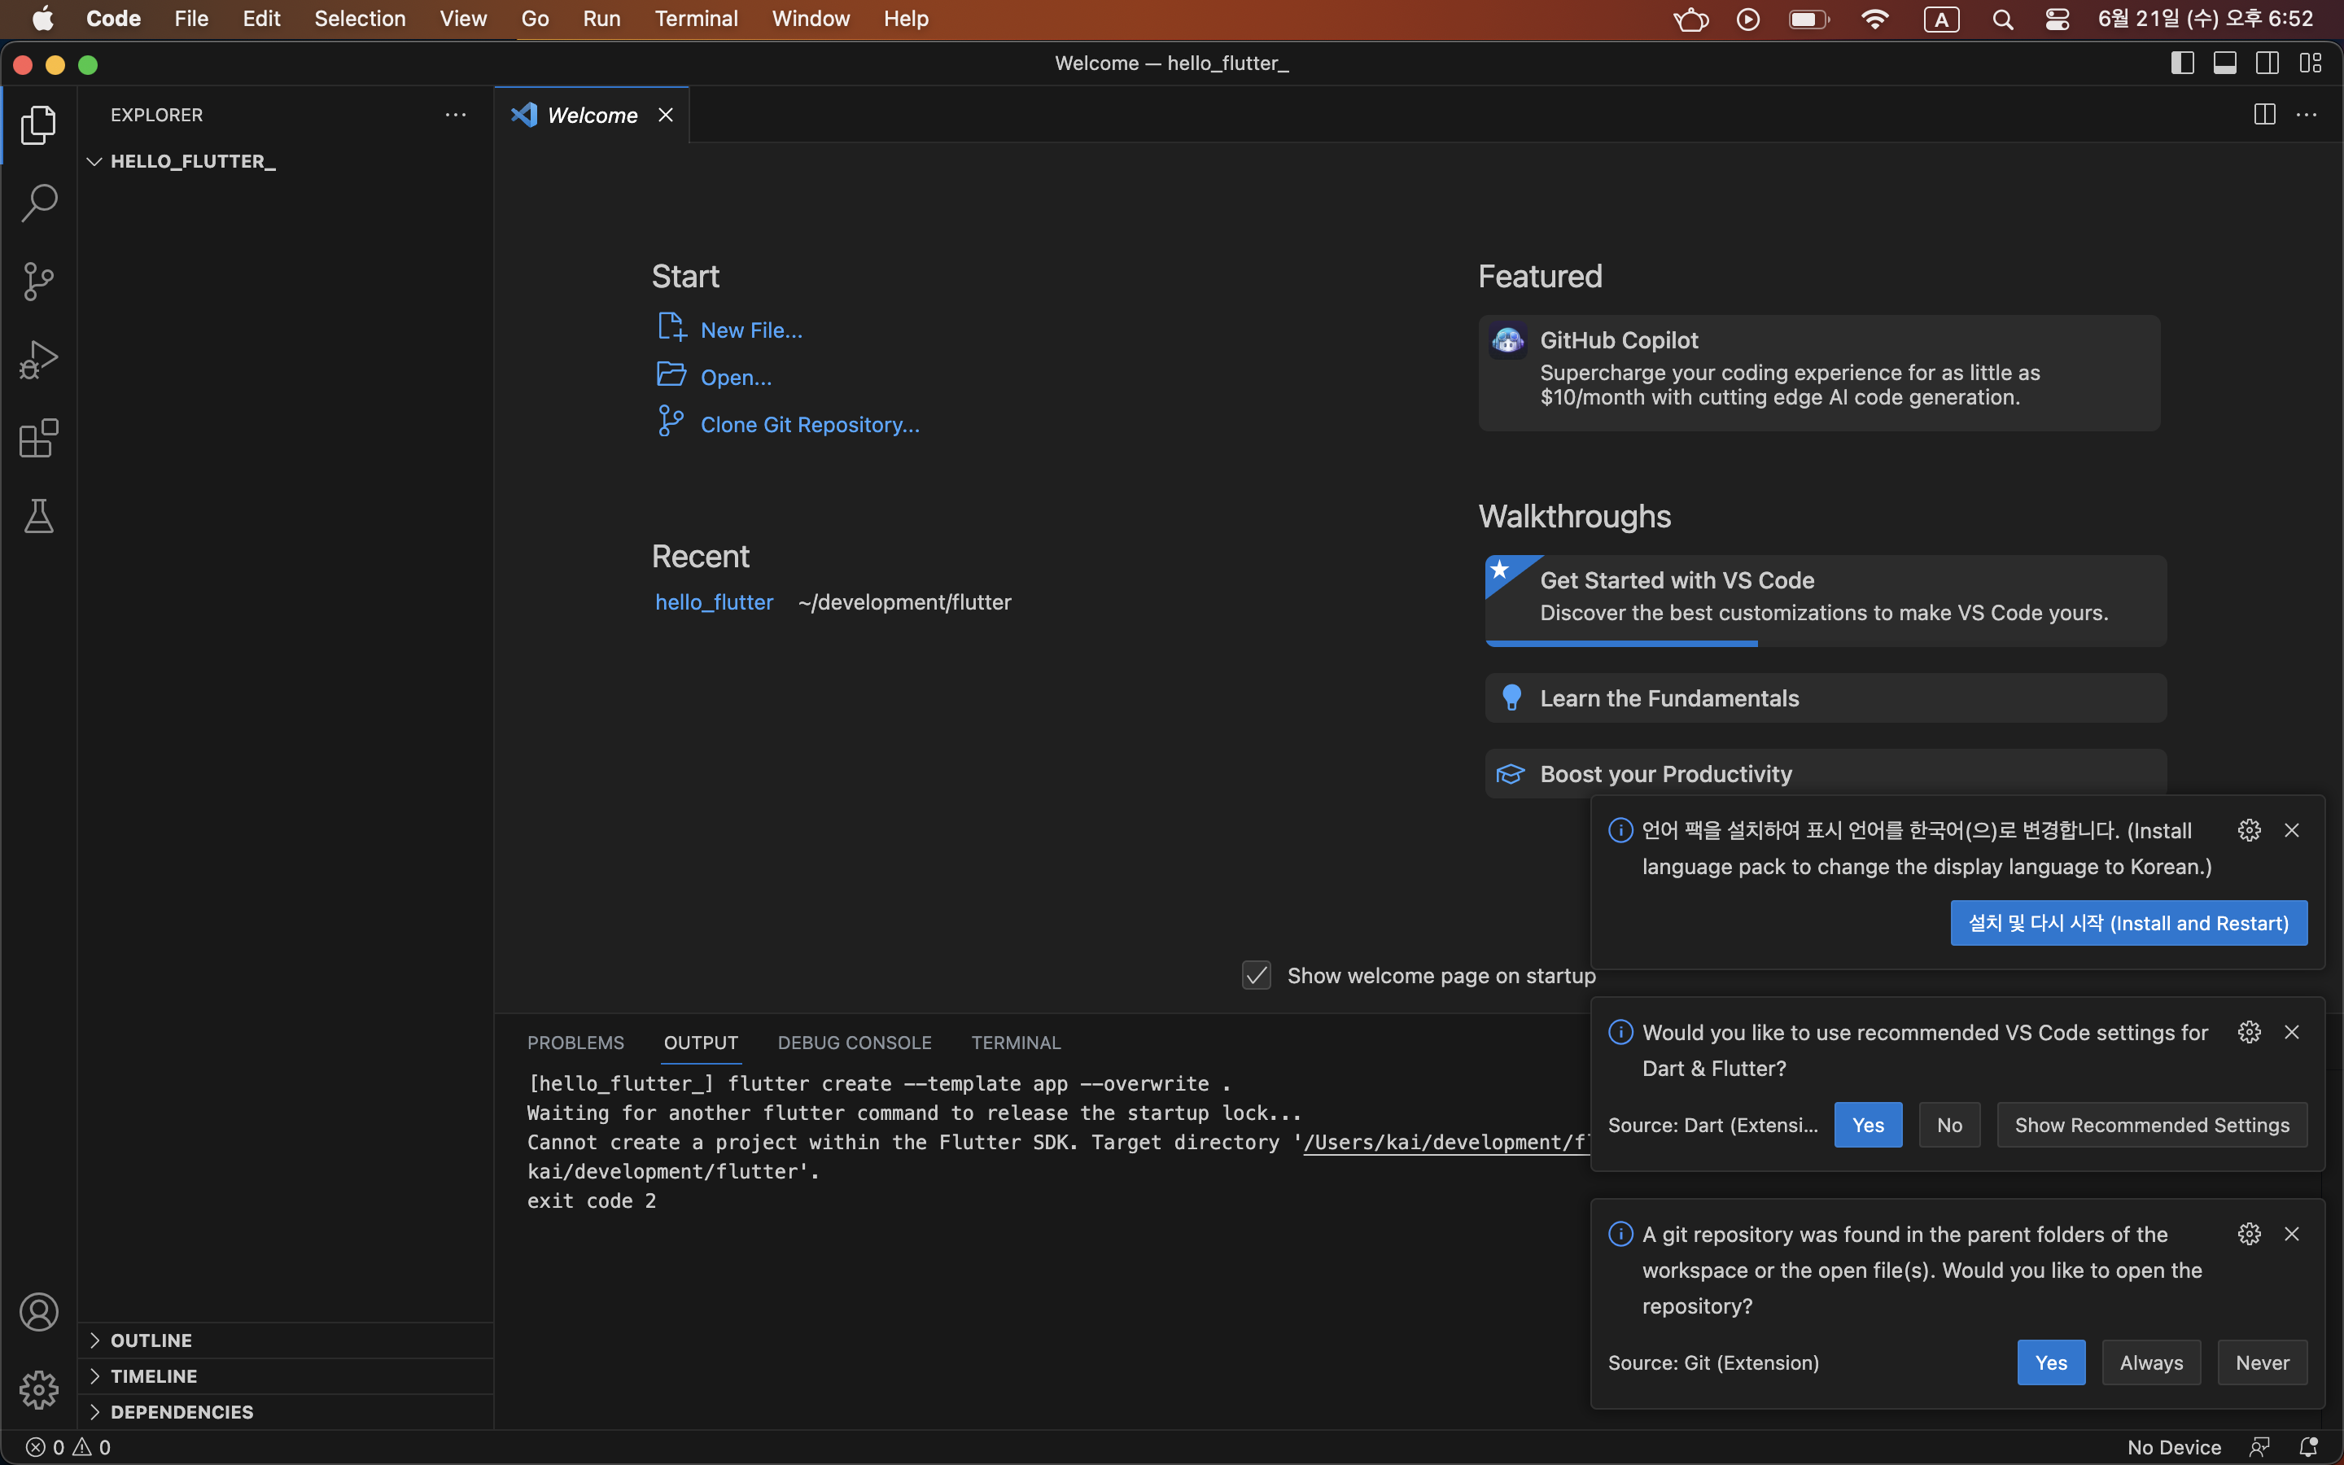
Task: Toggle Show welcome page on startup checkbox
Action: [1257, 975]
